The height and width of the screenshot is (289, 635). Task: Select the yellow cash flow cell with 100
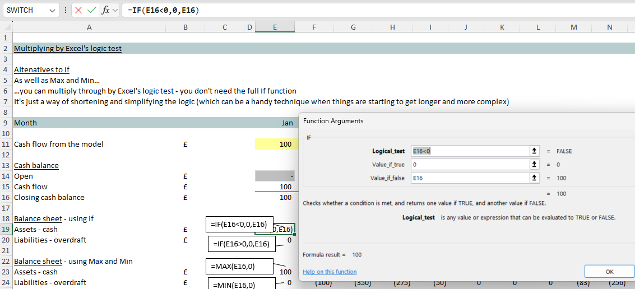pyautogui.click(x=275, y=144)
